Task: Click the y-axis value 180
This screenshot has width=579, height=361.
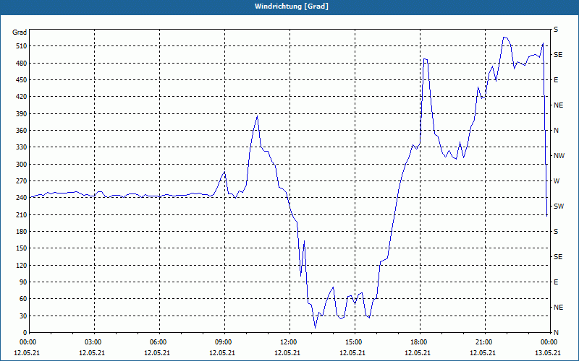Action: (x=21, y=232)
